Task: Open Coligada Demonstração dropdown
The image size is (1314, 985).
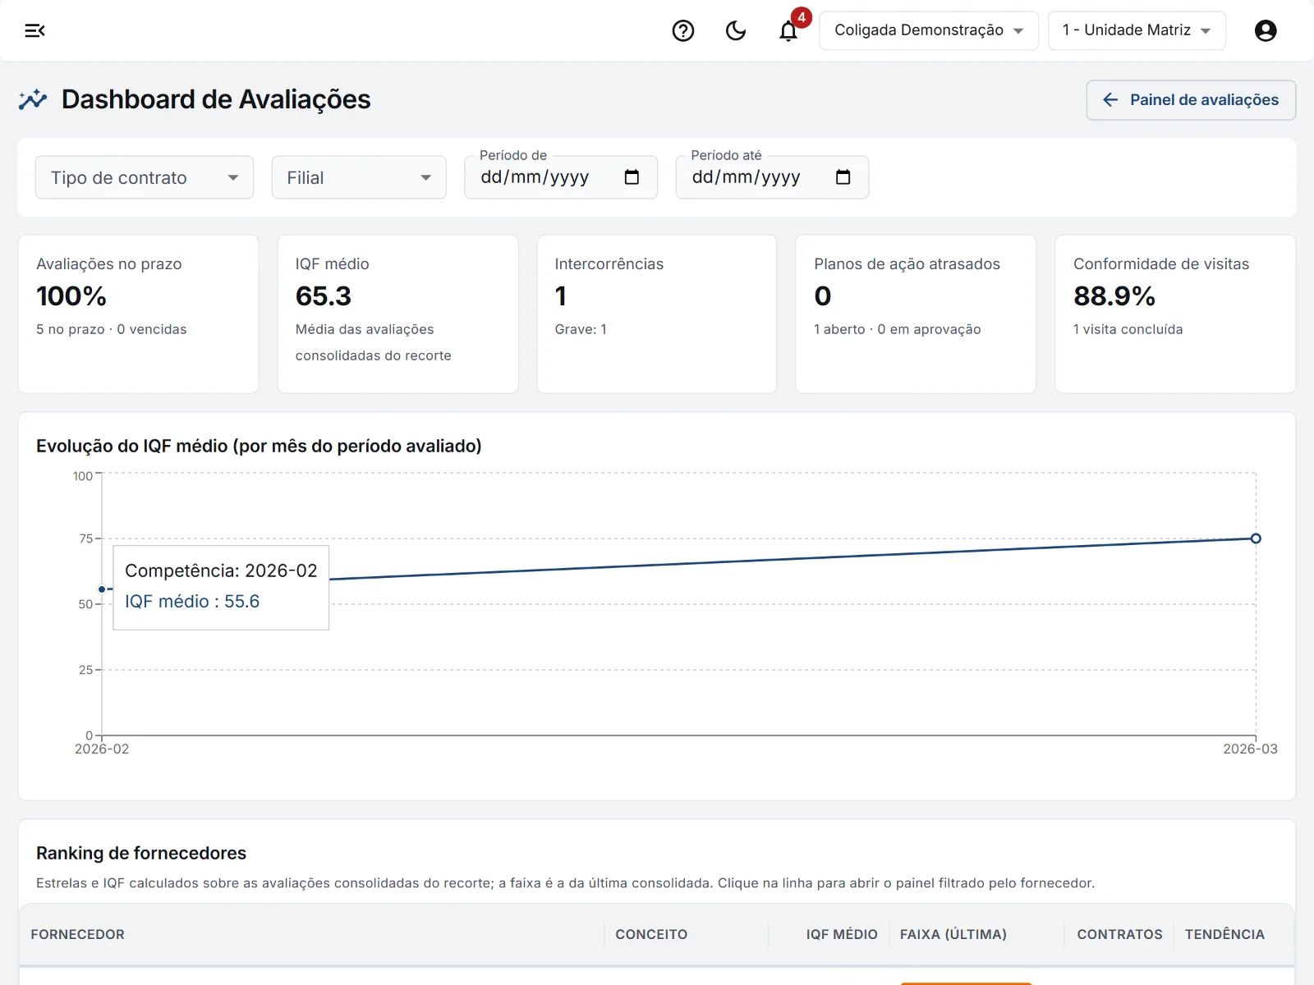Action: click(x=929, y=30)
